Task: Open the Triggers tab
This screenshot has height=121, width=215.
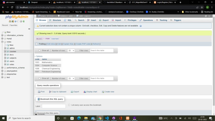Action: click(x=176, y=20)
